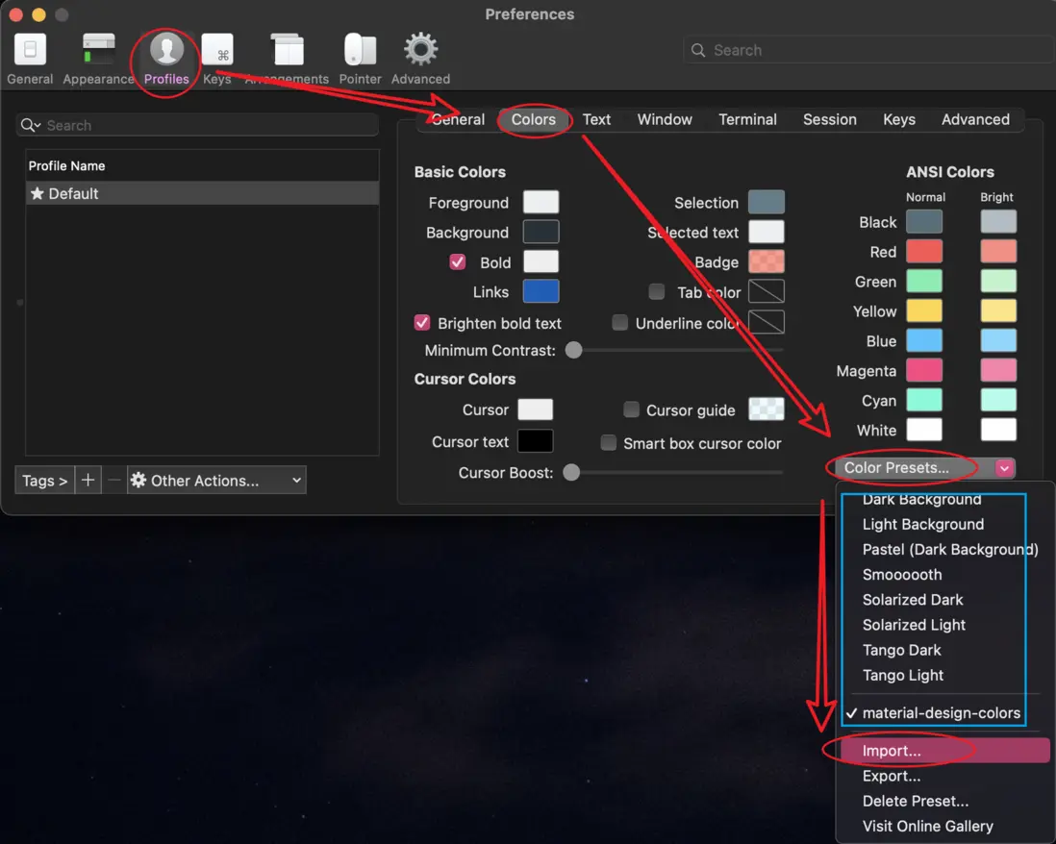The image size is (1056, 844).
Task: Click Import... in presets menu
Action: point(944,751)
